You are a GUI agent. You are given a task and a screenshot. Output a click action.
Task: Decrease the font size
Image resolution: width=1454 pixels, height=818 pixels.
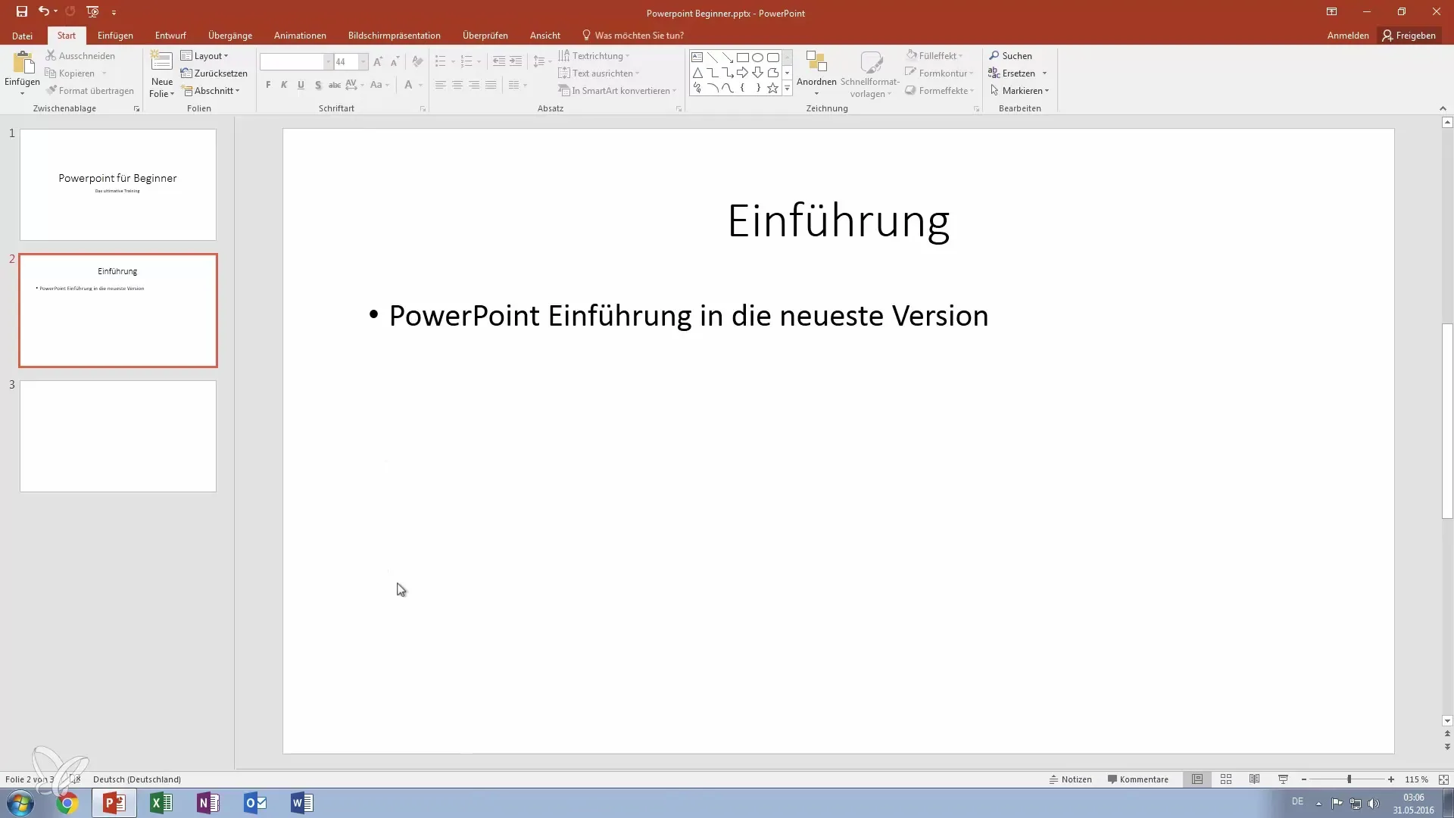pyautogui.click(x=395, y=62)
